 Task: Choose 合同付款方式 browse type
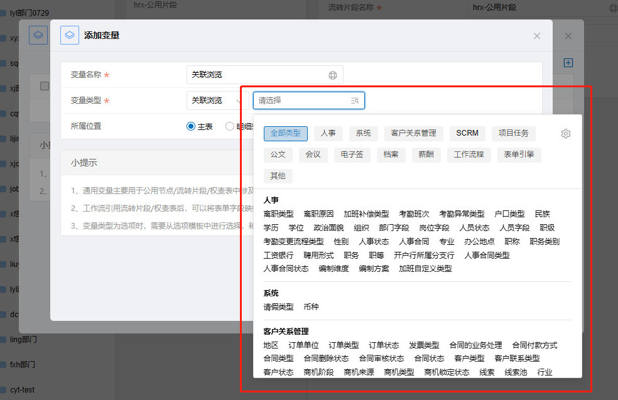(x=534, y=345)
